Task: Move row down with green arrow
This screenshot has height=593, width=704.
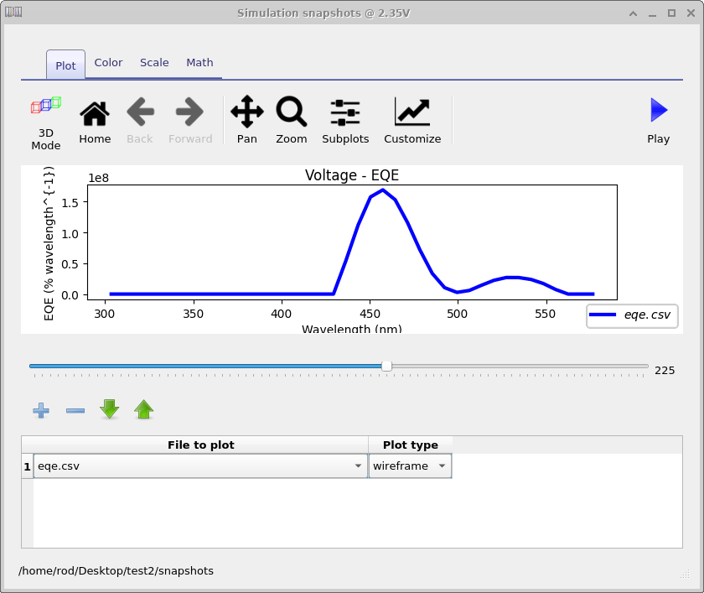Action: coord(110,409)
